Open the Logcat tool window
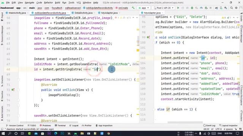Image resolution: width=243 pixels, height=136 pixels. (74, 125)
